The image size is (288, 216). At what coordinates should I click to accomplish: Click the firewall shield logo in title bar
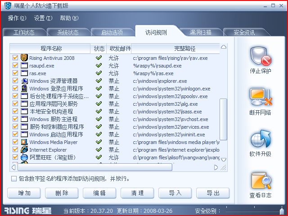[x=8, y=6]
